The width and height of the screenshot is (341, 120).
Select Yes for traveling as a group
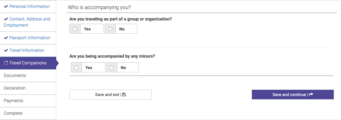tap(75, 29)
